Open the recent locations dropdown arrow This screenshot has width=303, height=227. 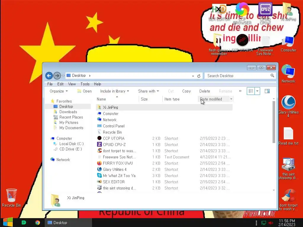pyautogui.click(x=63, y=76)
